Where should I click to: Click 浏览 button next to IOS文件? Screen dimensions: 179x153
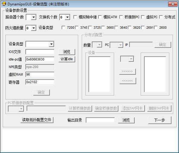[67, 52]
